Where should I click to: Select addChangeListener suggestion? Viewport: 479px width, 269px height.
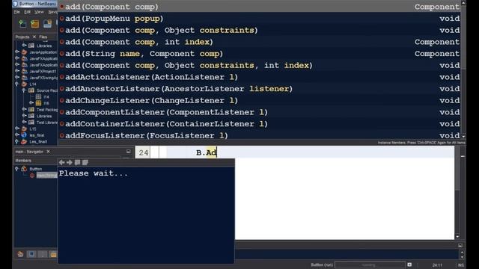pyautogui.click(x=260, y=101)
